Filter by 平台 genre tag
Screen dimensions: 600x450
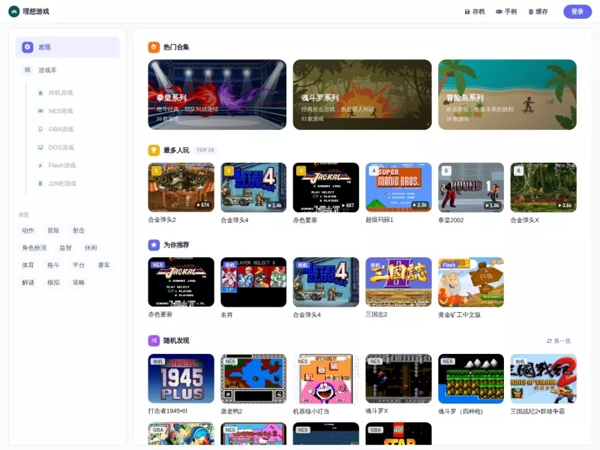(79, 265)
